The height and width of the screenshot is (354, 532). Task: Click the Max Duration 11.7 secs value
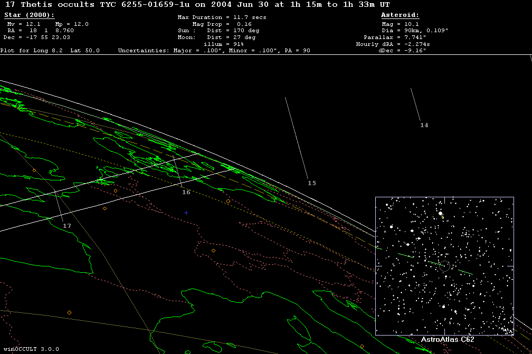tap(222, 17)
